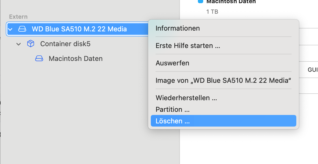318x164 pixels.
Task: Click the Macintosh Daten heading at top
Action: 231,2
